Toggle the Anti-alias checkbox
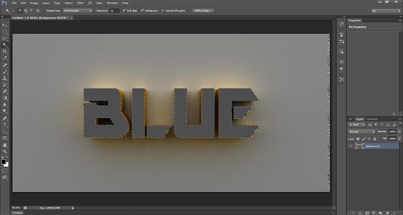 coord(124,10)
